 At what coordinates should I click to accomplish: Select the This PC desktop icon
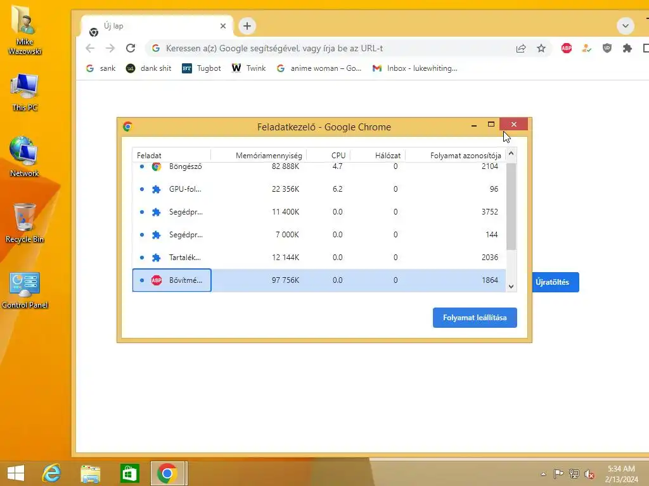pos(25,92)
